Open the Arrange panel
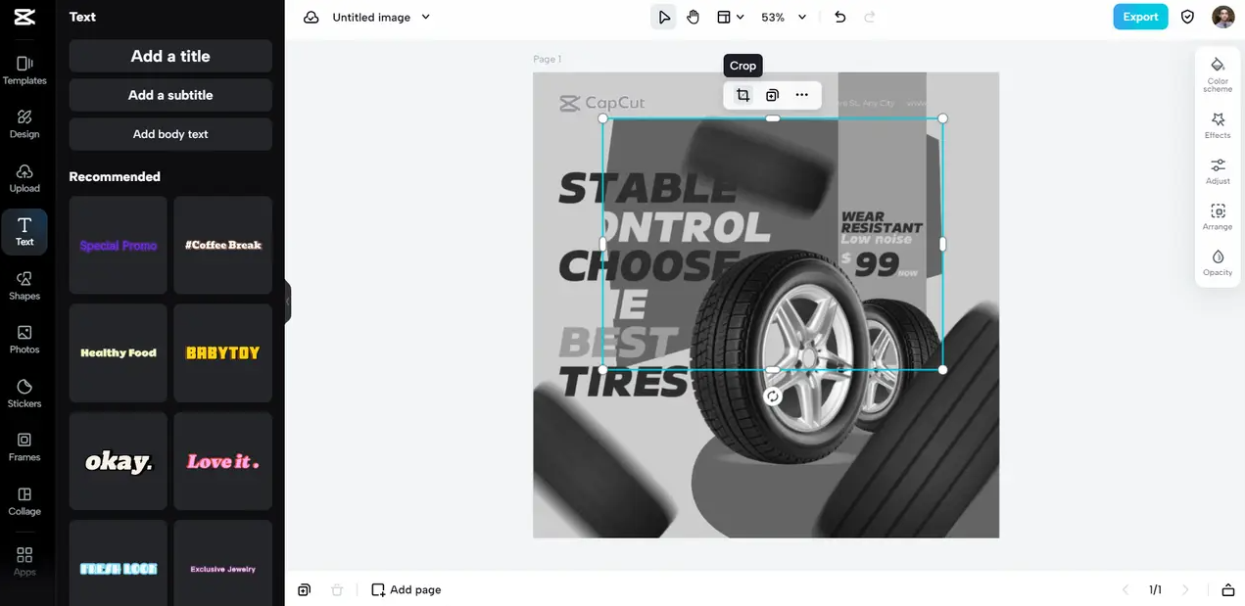 [1218, 216]
